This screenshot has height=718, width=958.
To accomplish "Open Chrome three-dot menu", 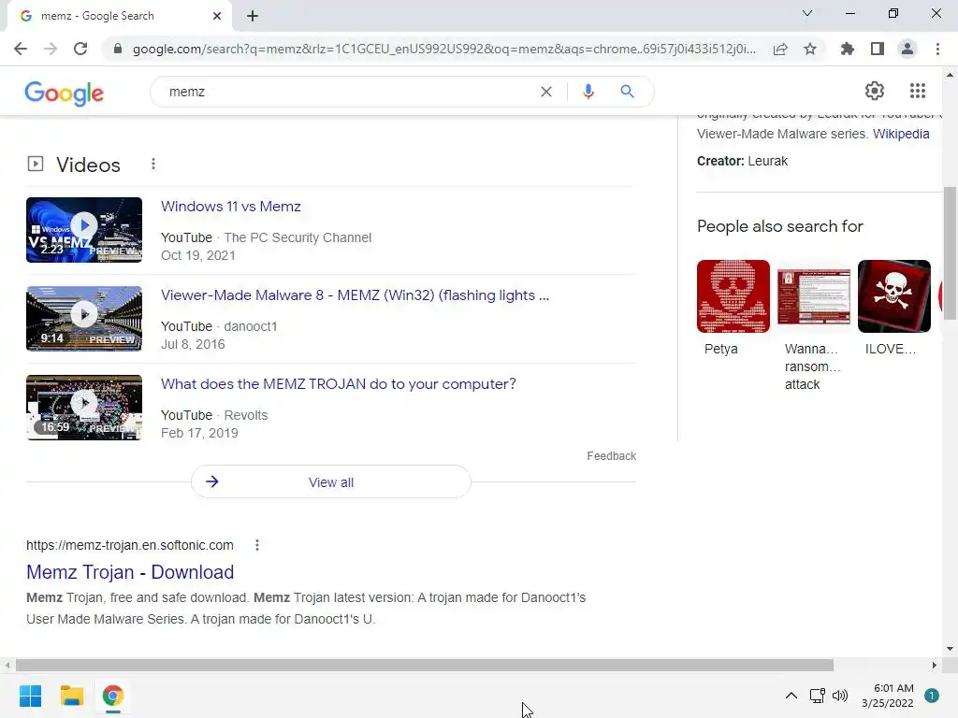I will [x=937, y=49].
